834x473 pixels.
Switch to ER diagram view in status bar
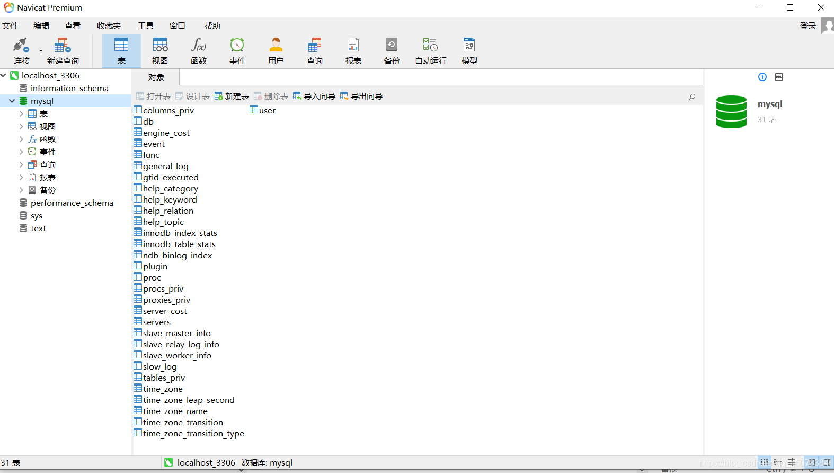pyautogui.click(x=792, y=462)
